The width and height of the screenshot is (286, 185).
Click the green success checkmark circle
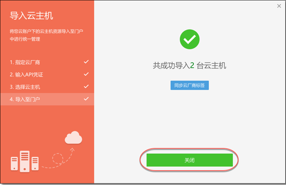click(x=190, y=39)
